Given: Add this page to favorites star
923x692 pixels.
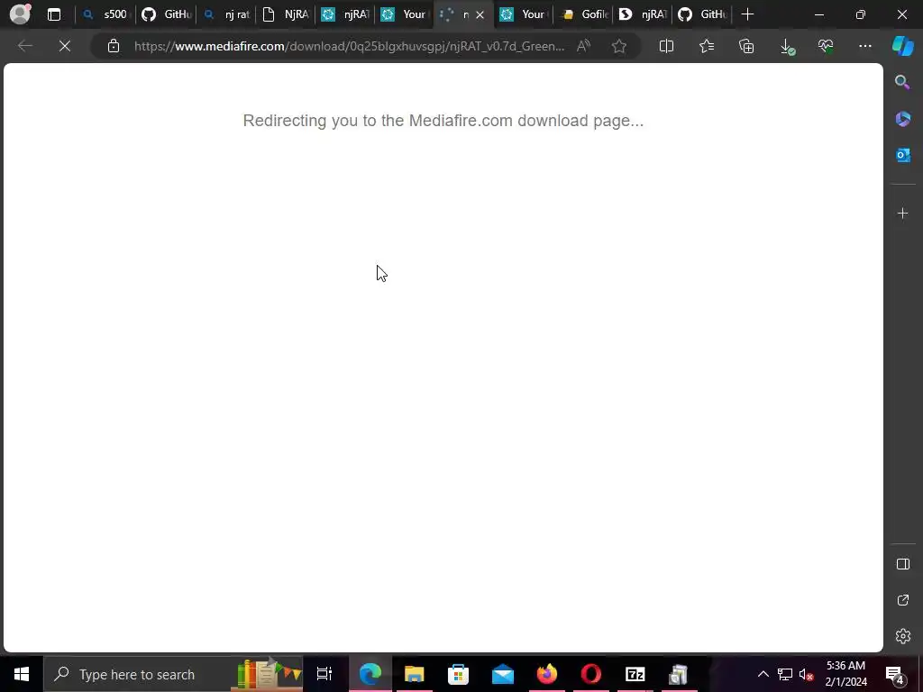Looking at the screenshot, I should point(618,46).
